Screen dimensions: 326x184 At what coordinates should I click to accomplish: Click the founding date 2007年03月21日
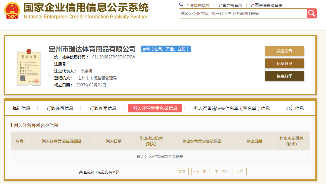pos(91,85)
